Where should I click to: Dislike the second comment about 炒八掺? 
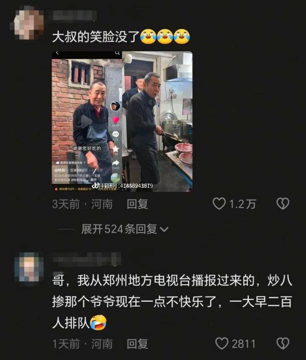[283, 344]
